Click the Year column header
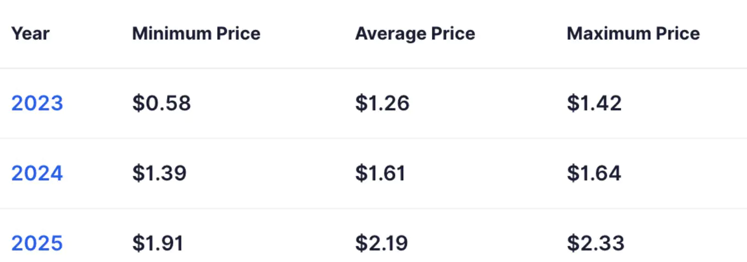Image resolution: width=747 pixels, height=262 pixels. [x=30, y=33]
